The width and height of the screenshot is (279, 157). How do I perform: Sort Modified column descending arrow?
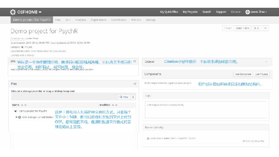116,105
